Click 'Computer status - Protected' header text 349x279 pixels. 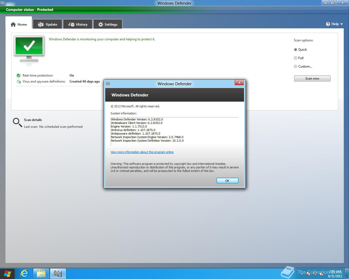[29, 10]
